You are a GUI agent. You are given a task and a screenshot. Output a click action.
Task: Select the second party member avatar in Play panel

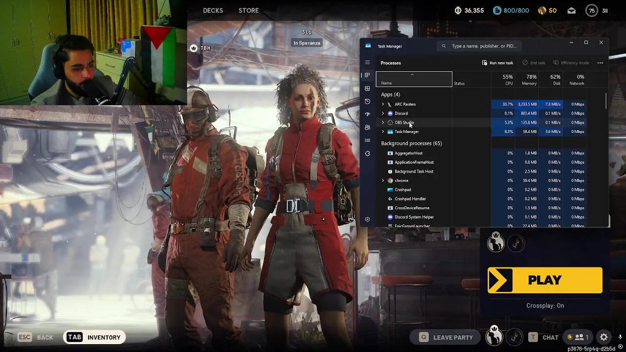click(515, 243)
